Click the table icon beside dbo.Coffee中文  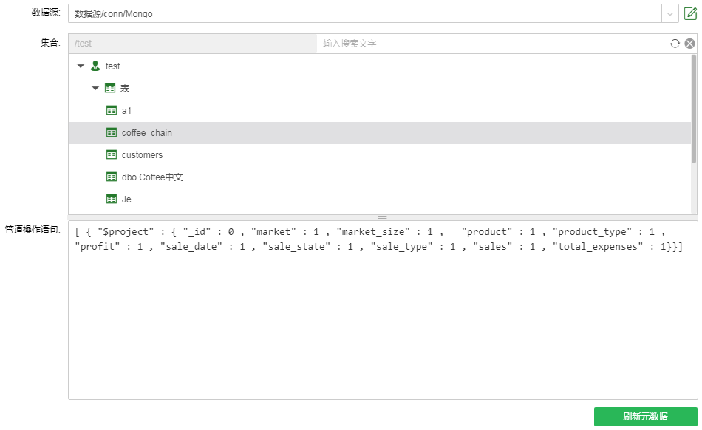(x=112, y=177)
